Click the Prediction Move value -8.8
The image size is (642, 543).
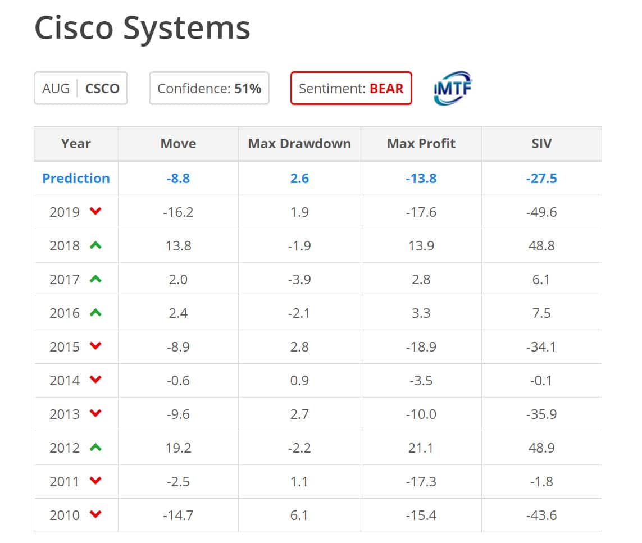coord(178,179)
